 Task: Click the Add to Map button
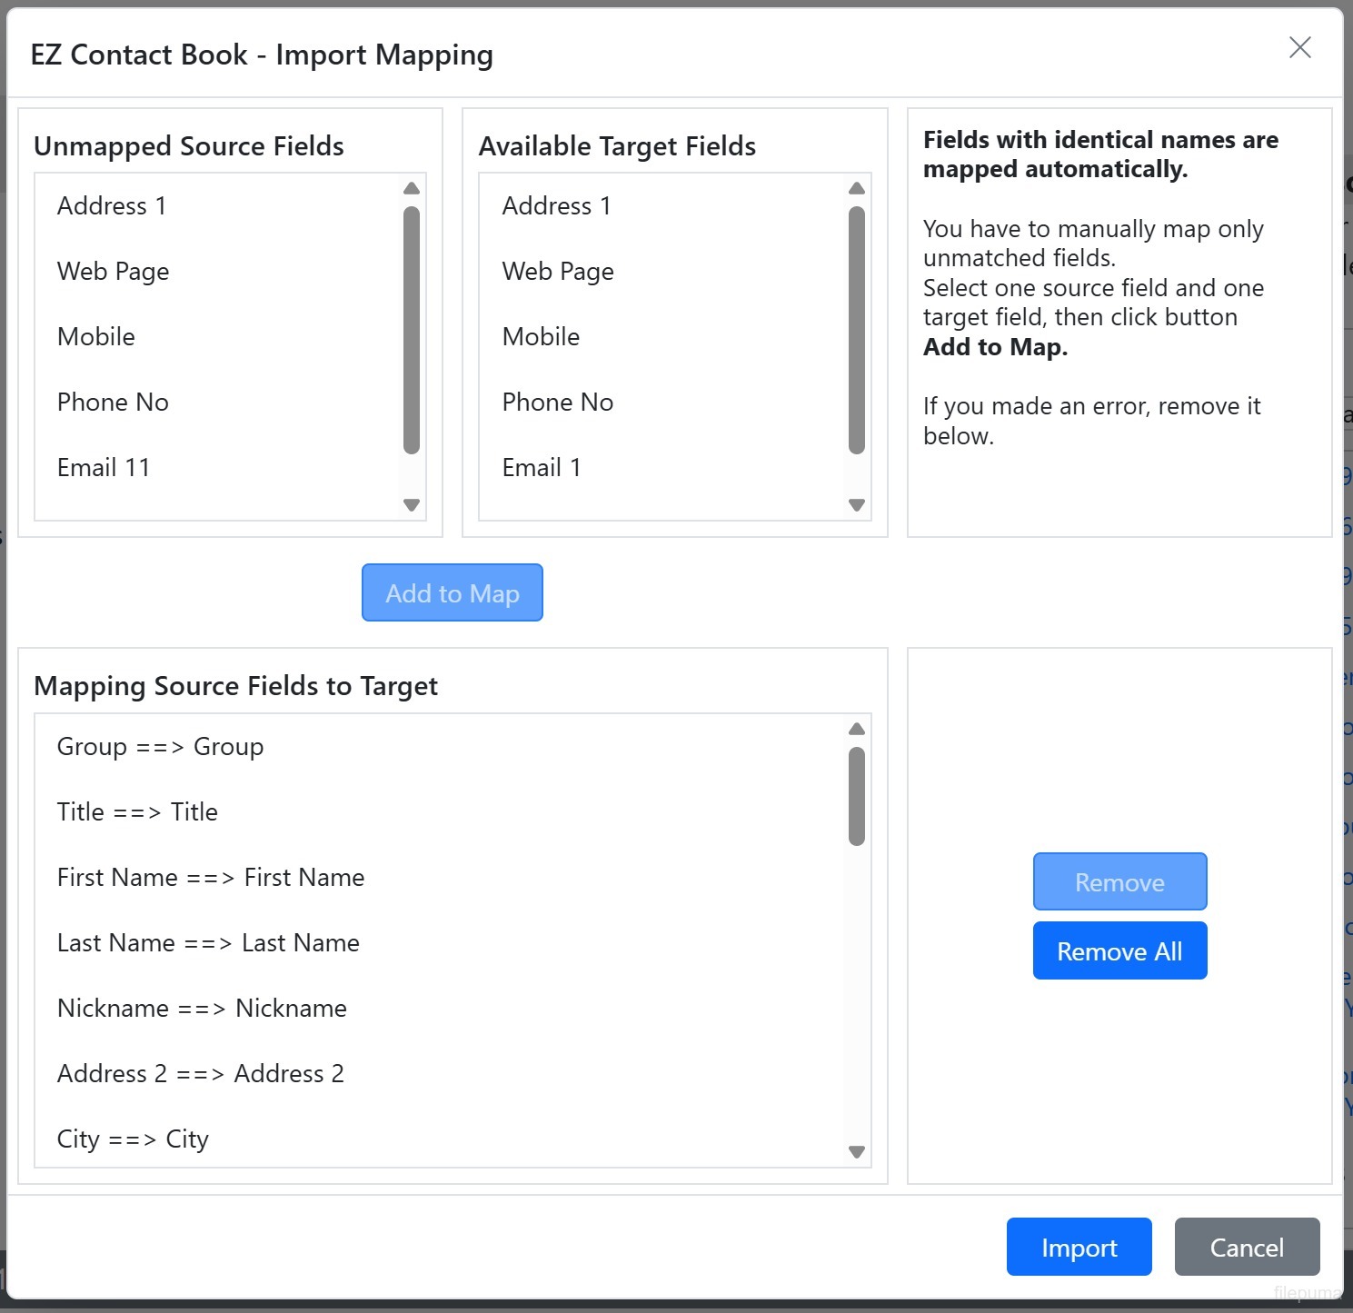pos(452,593)
